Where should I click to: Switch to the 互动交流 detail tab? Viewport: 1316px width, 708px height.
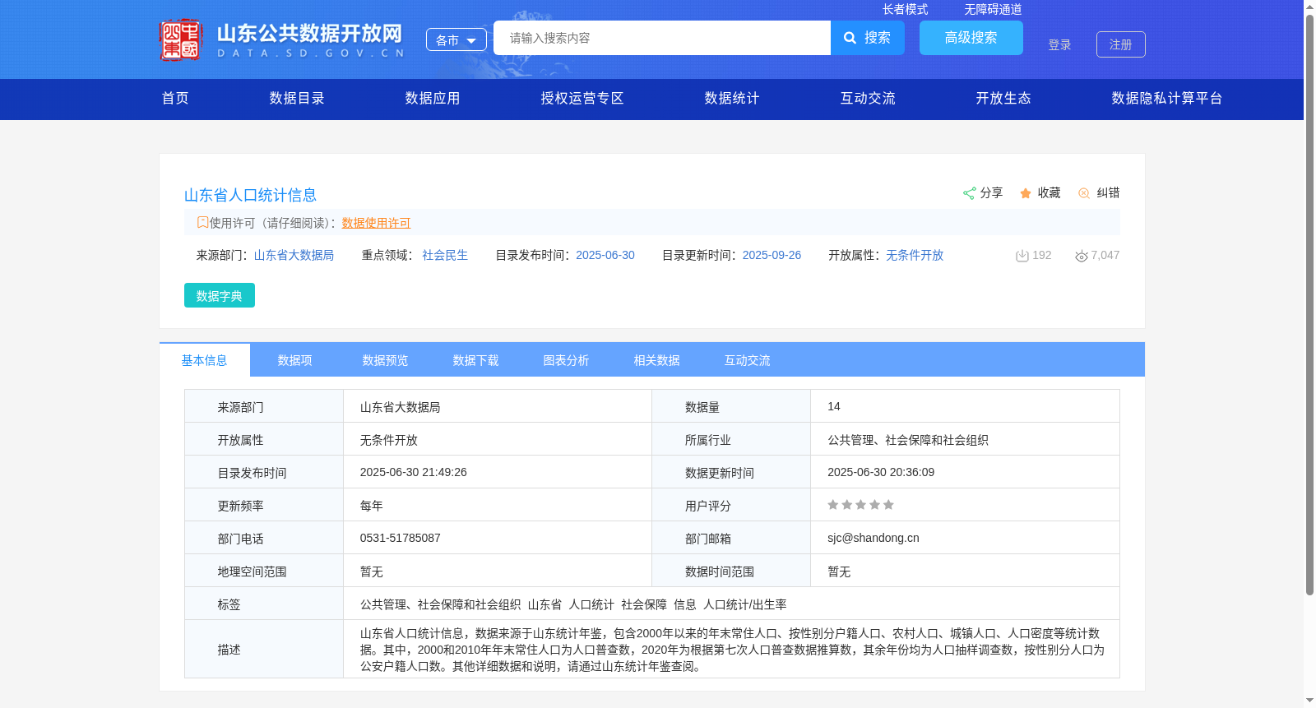748,360
